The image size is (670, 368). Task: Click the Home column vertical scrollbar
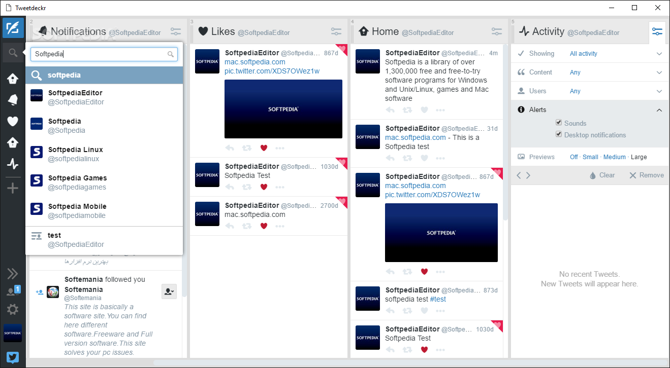click(x=505, y=132)
